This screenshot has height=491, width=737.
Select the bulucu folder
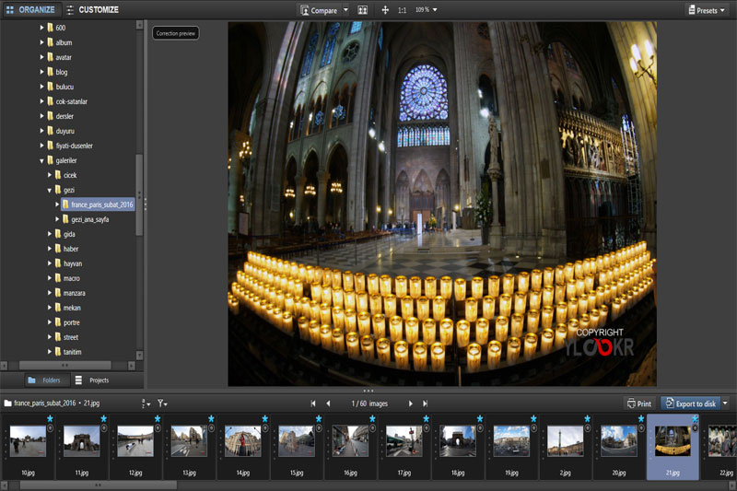60,87
